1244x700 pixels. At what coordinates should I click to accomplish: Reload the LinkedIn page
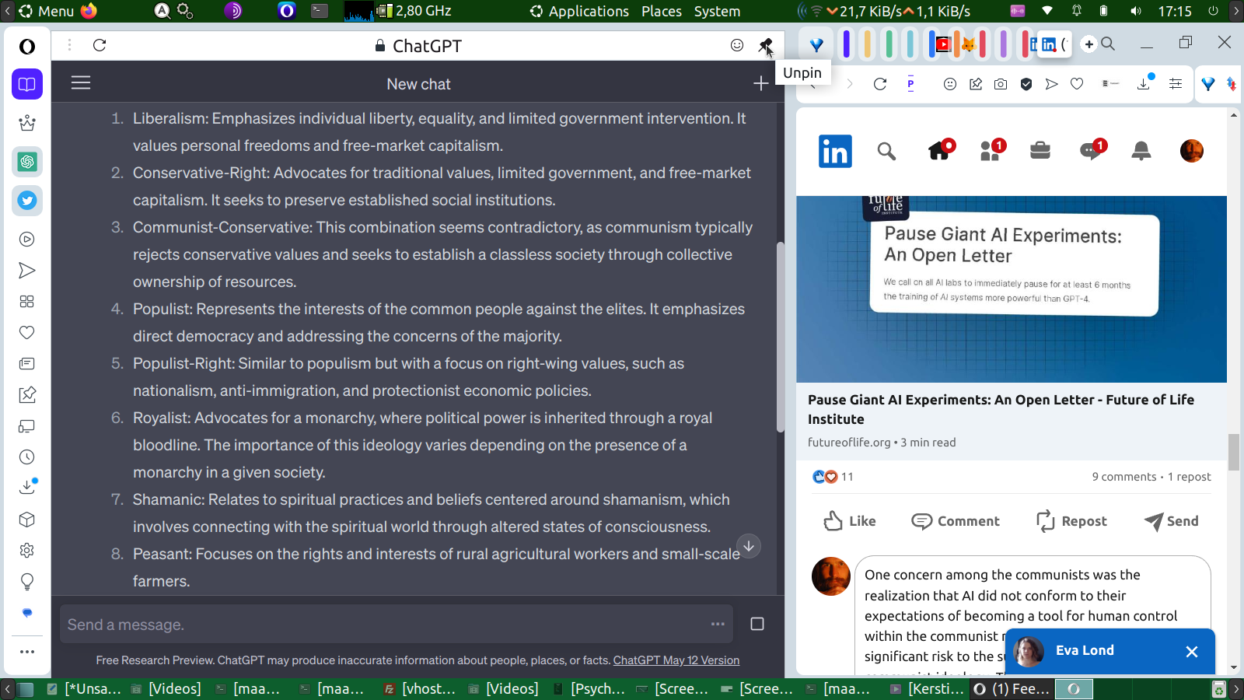tap(880, 84)
